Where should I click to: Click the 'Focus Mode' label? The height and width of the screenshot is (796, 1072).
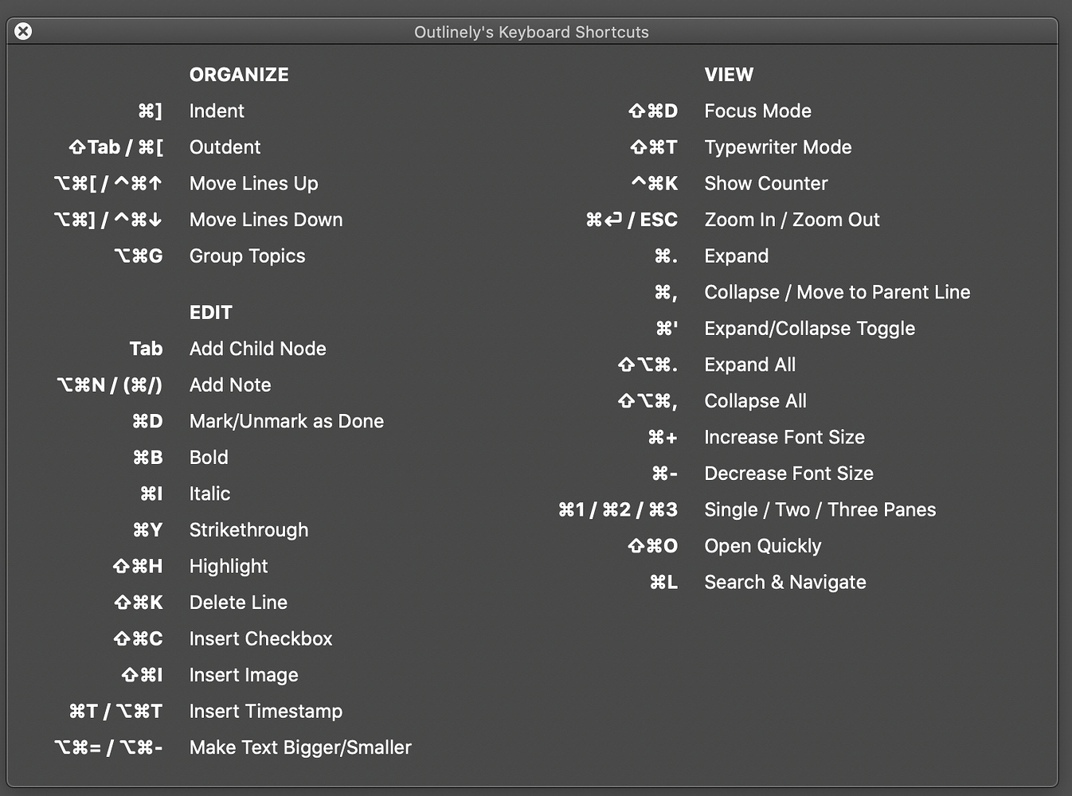click(x=757, y=111)
